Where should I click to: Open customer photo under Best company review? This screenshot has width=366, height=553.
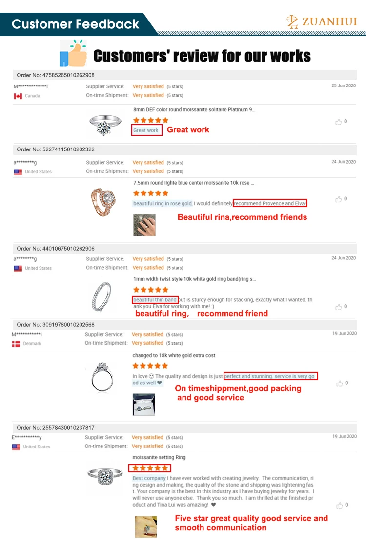pos(145,527)
